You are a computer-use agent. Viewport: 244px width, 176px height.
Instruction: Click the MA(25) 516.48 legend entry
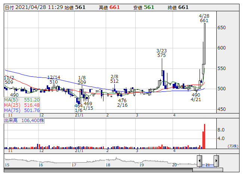[22, 105]
